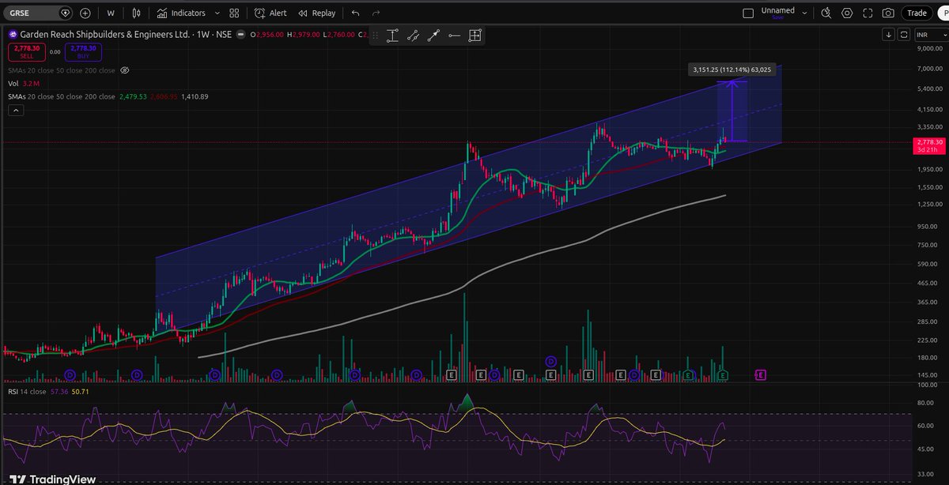Screen dimensions: 949x485
Task: Click the hidden SMAs 20 close legend entry
Action: coord(62,70)
